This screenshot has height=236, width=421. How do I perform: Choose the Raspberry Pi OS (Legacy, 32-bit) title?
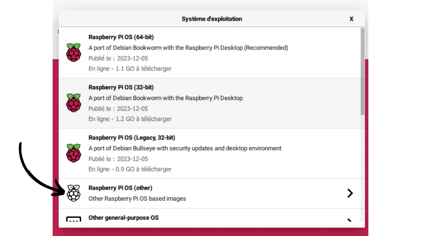coord(132,138)
